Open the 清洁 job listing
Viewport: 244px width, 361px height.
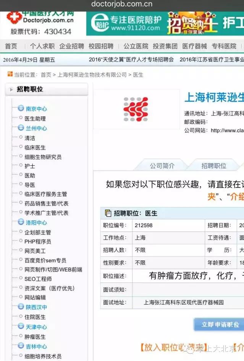pyautogui.click(x=30, y=138)
